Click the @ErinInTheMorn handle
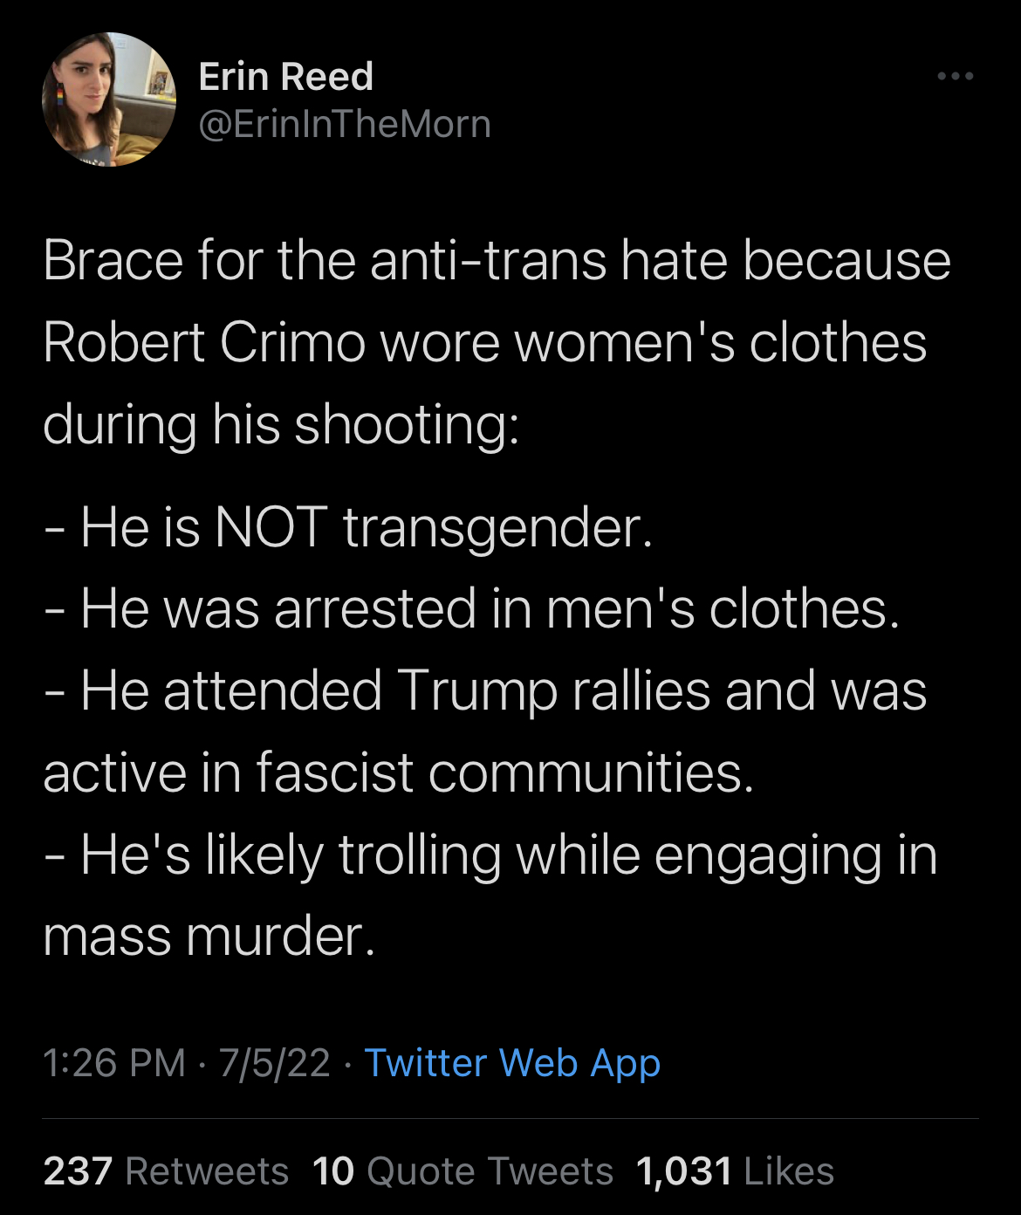The width and height of the screenshot is (1021, 1215). pos(345,124)
